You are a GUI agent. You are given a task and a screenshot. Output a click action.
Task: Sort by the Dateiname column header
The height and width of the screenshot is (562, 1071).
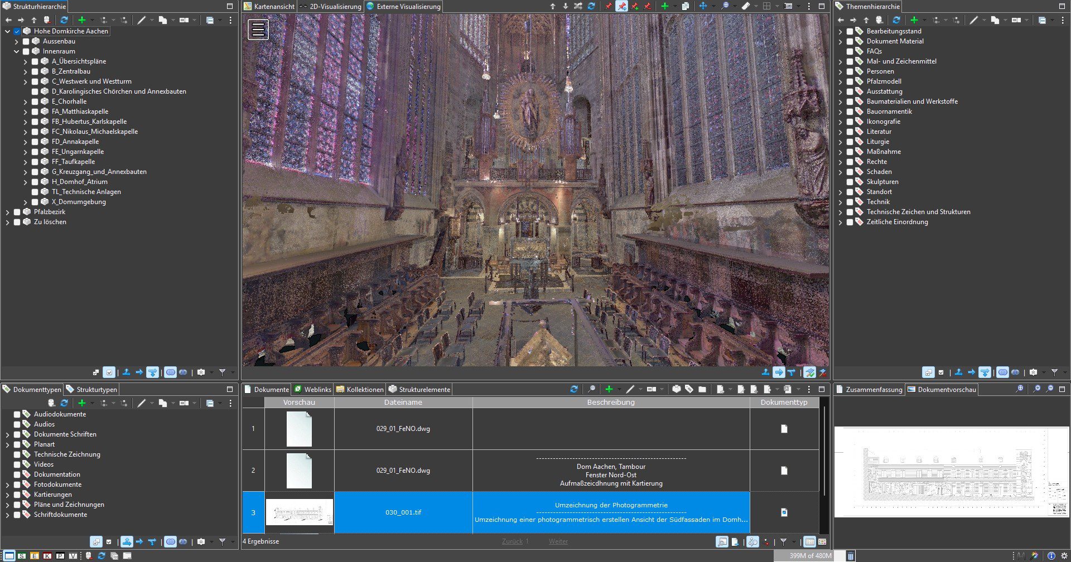[403, 402]
